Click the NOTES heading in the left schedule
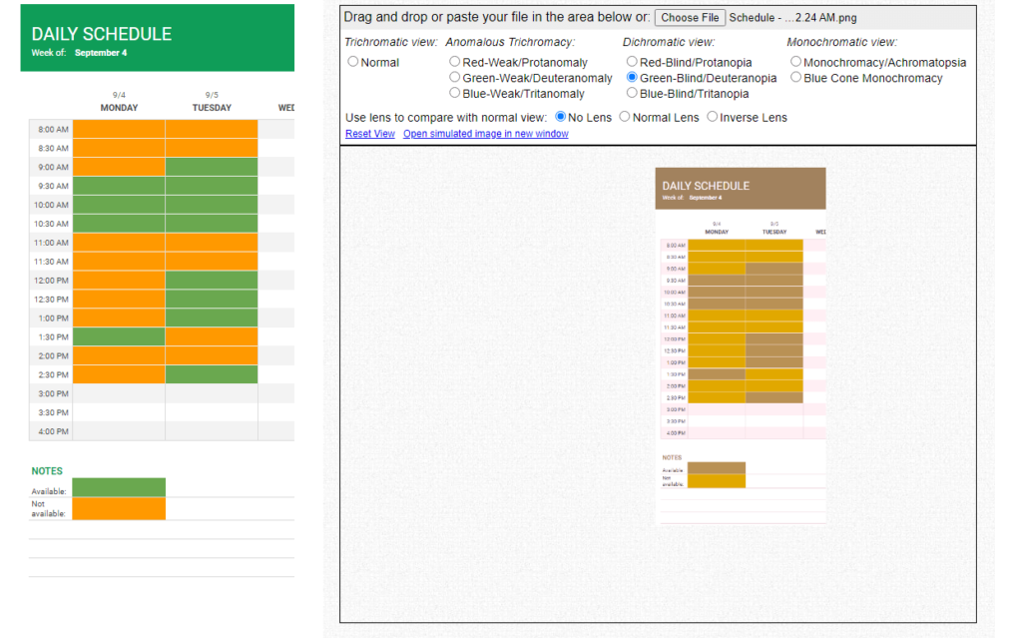1022x638 pixels. click(47, 471)
